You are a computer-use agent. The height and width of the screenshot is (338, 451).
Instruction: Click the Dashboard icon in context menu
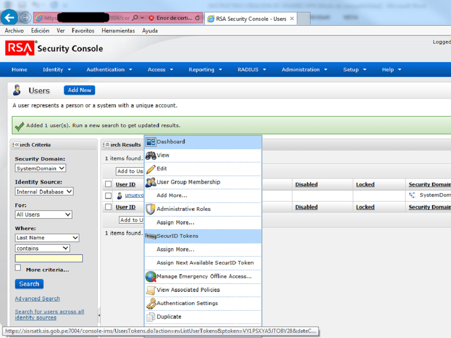pyautogui.click(x=151, y=142)
